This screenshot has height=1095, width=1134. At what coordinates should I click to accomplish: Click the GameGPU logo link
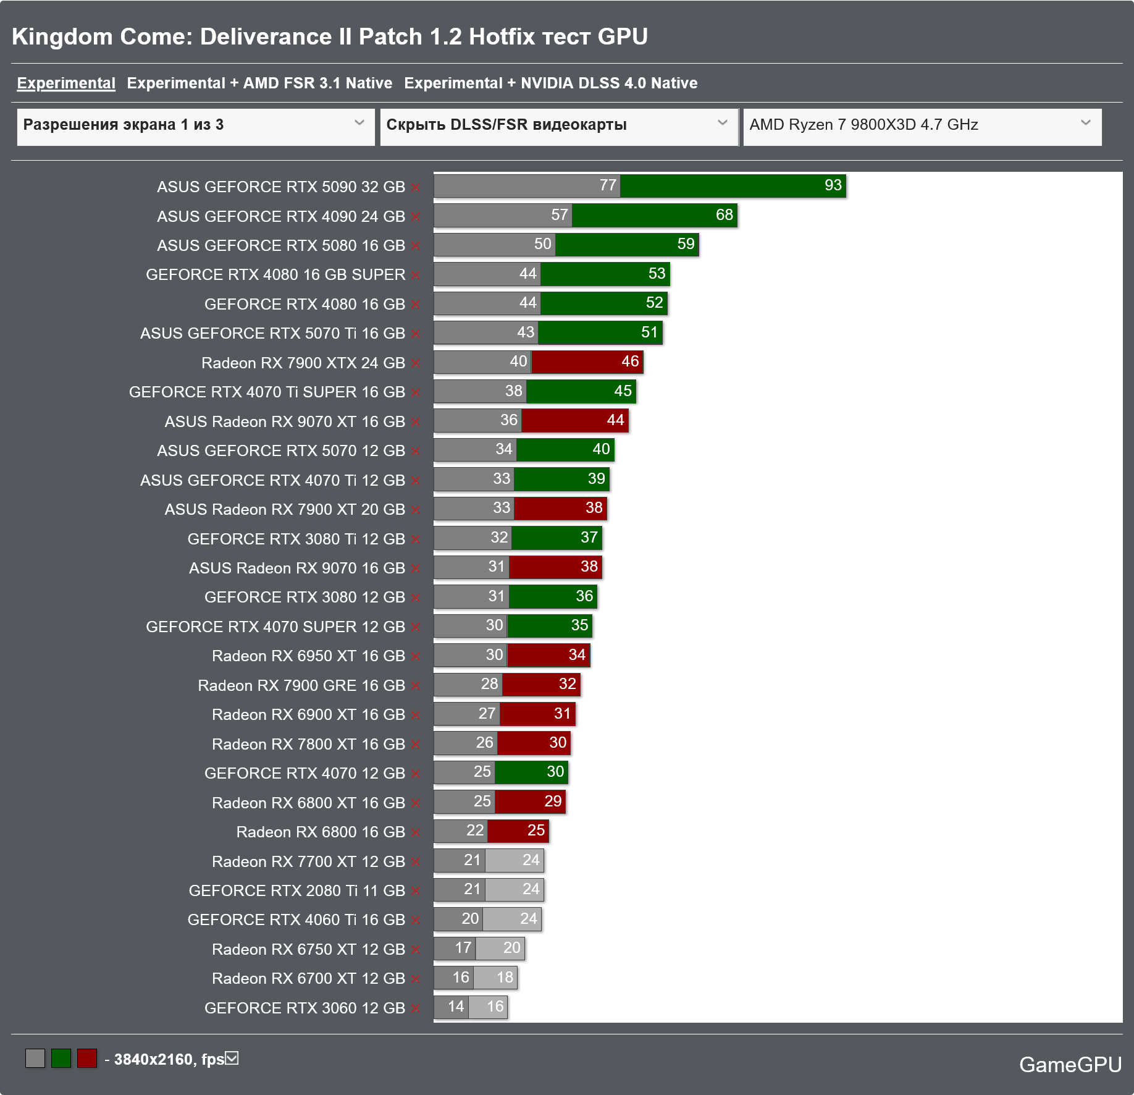coord(1070,1065)
